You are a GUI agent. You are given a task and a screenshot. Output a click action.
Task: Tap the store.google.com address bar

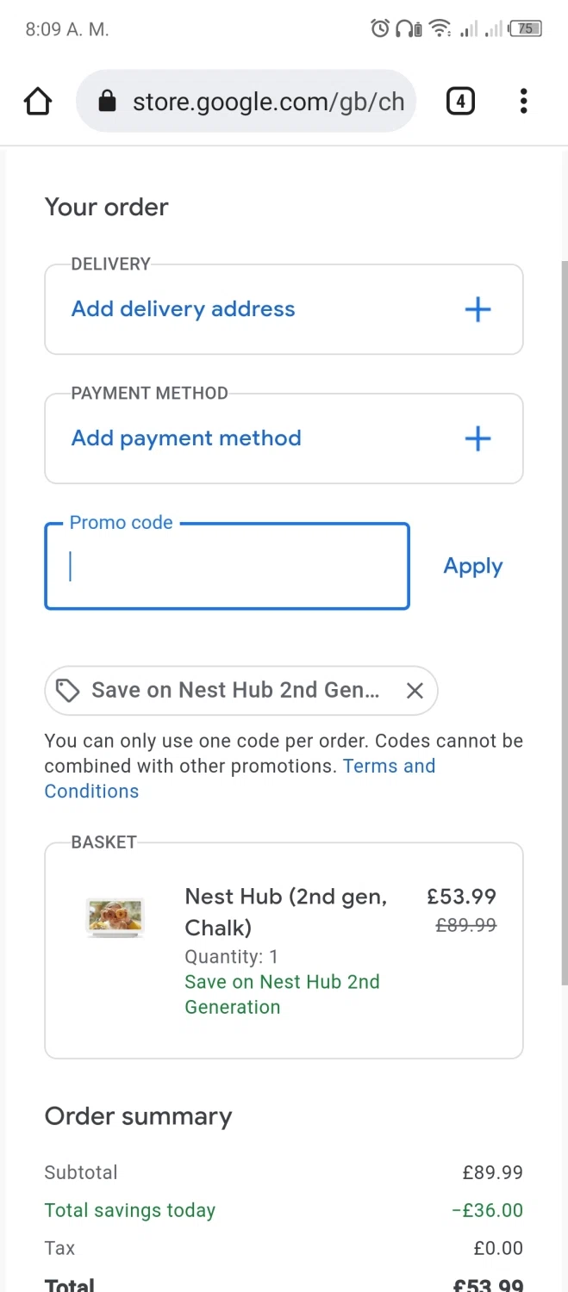click(x=267, y=102)
